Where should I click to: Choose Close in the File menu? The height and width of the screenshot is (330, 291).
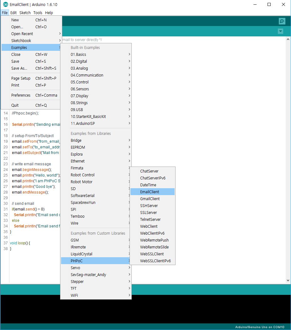click(31, 55)
